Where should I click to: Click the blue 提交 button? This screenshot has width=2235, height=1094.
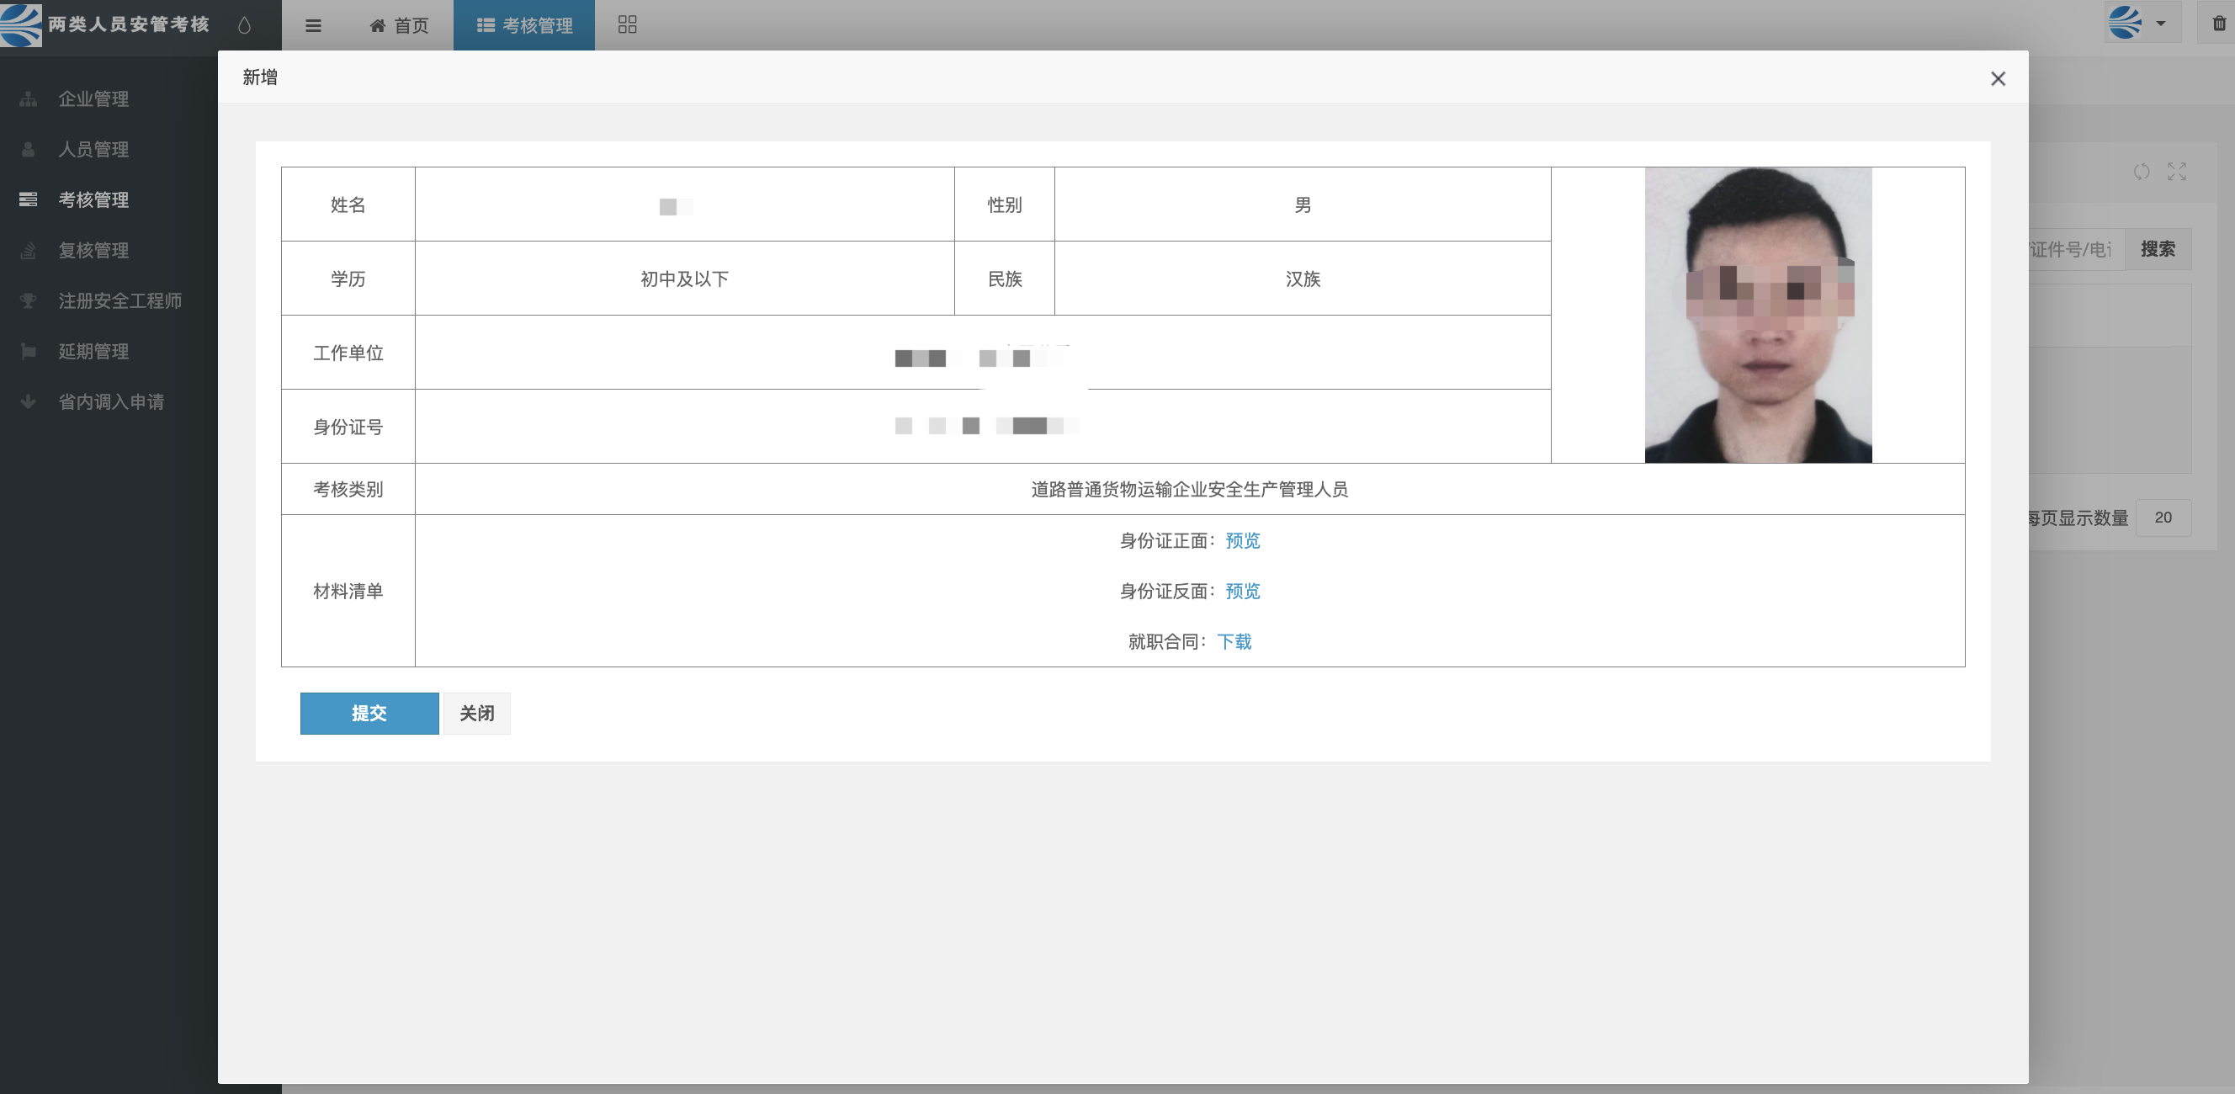pos(369,713)
